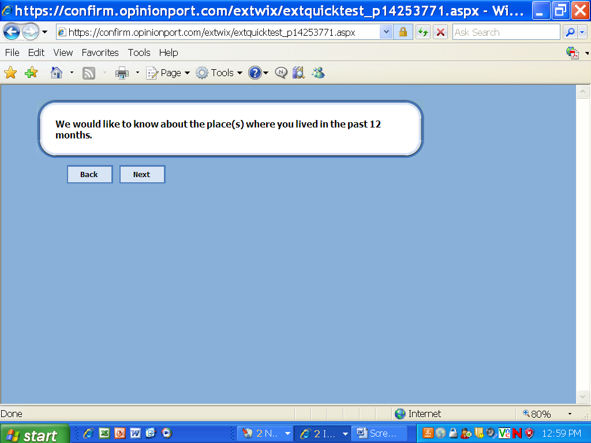The image size is (591, 443).
Task: Expand the search provider dropdown arrow
Action: (x=582, y=32)
